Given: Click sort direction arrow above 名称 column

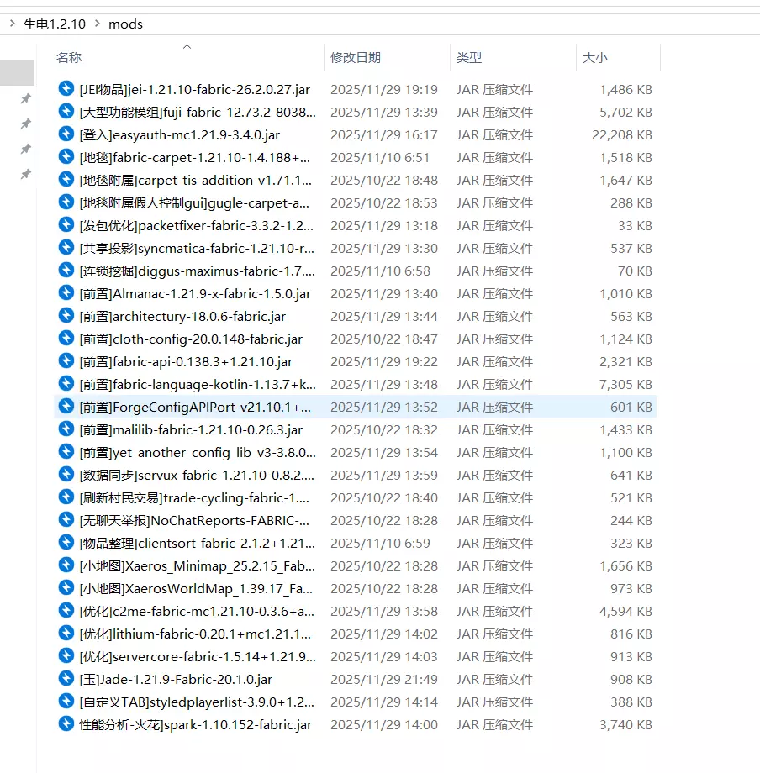Looking at the screenshot, I should (x=187, y=47).
